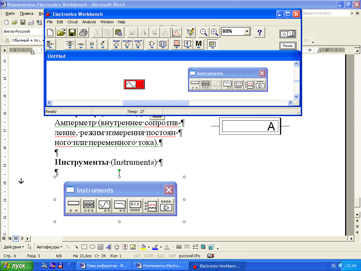Open the Transistors parts bin

(103, 44)
